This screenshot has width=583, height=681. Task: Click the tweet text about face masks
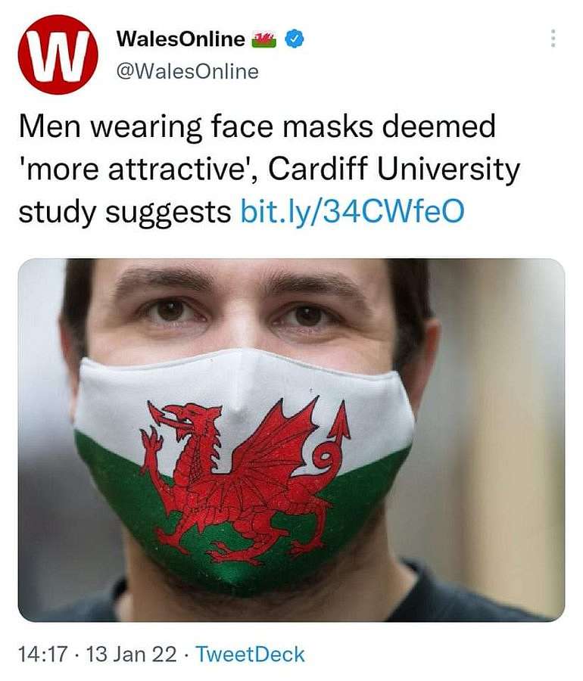point(270,169)
